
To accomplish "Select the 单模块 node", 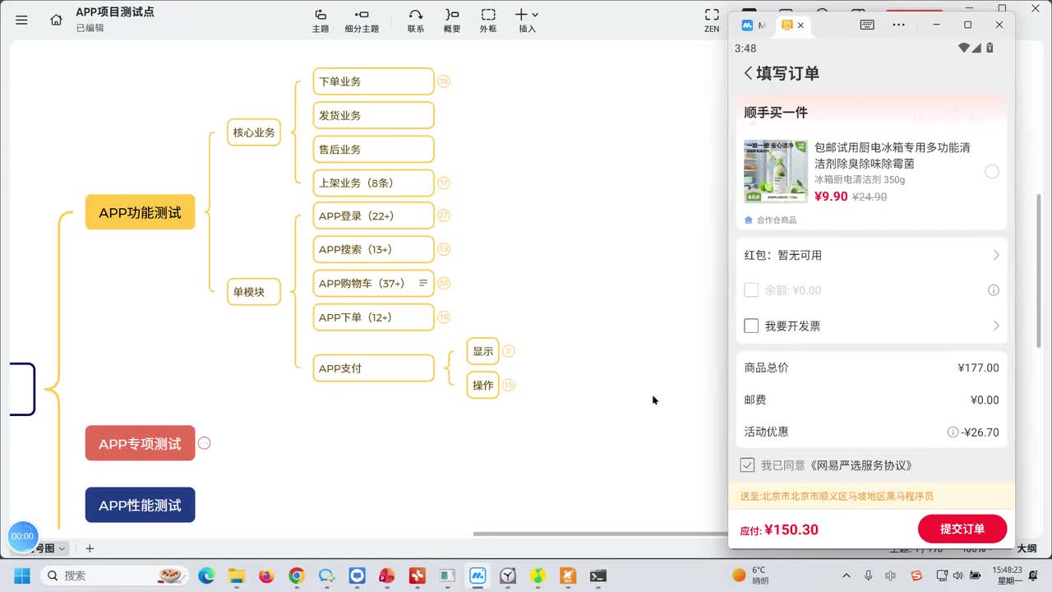I will (254, 292).
